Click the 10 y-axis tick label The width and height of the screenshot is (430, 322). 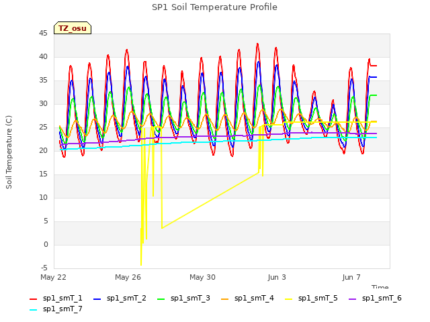(43, 198)
